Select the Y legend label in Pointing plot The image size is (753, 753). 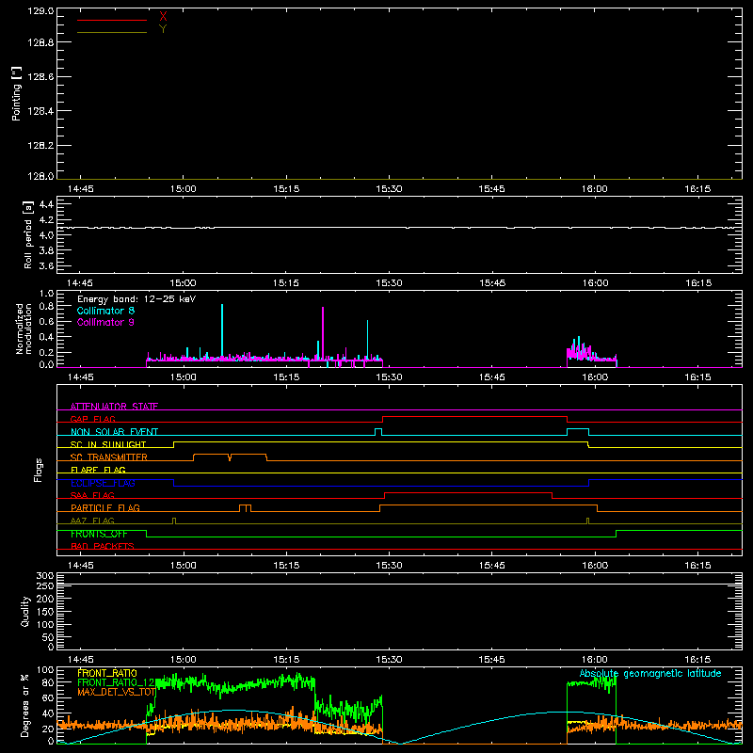[163, 29]
